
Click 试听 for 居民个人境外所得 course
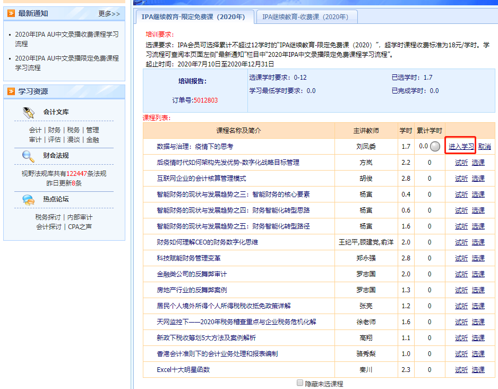tap(461, 306)
